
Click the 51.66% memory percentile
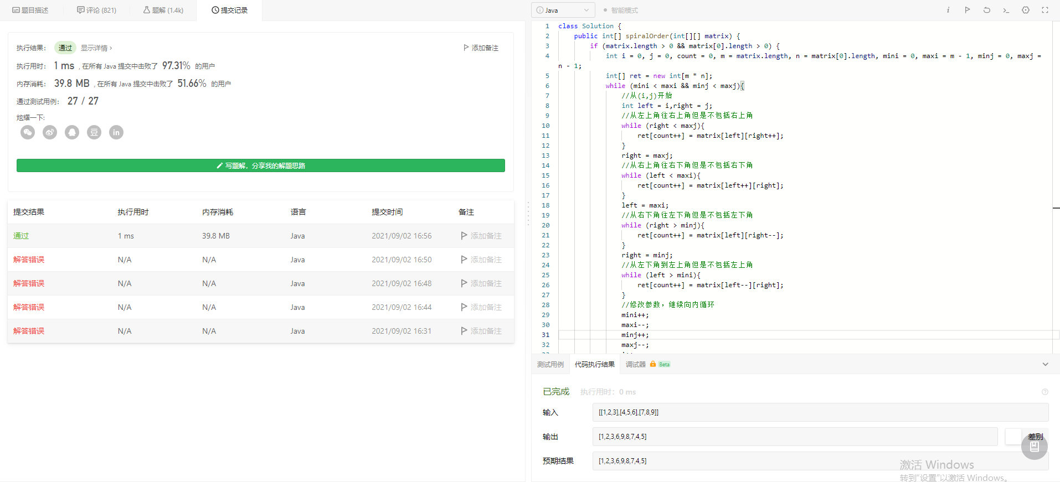(x=192, y=84)
